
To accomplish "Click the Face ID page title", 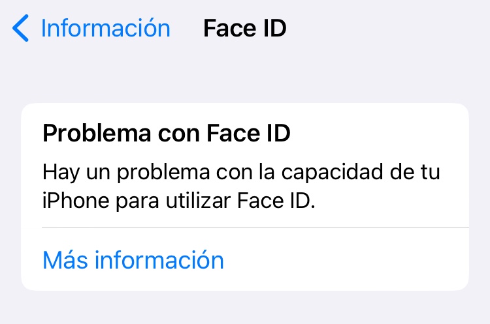I will 245,29.
